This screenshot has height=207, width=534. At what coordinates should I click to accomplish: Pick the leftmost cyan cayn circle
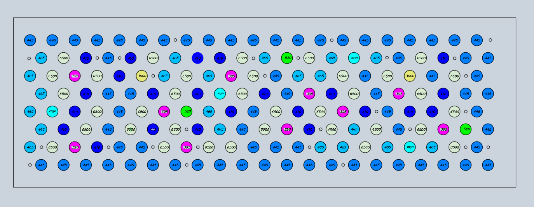[52, 112]
